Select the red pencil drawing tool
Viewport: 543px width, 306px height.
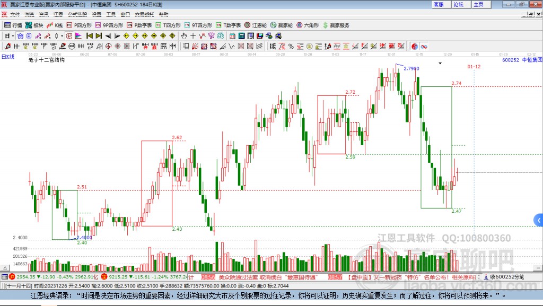(x=7, y=47)
